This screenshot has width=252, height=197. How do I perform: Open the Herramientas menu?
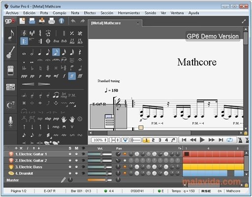coord(129,13)
